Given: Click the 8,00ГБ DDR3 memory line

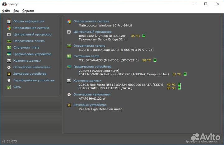Looking at the screenshot, I should click(116, 50).
